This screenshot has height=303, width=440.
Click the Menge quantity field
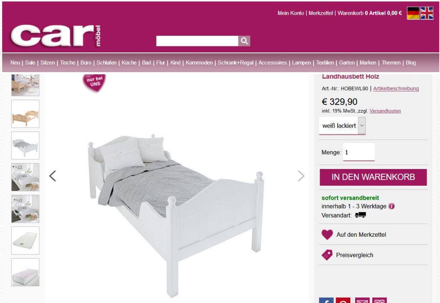pyautogui.click(x=359, y=152)
